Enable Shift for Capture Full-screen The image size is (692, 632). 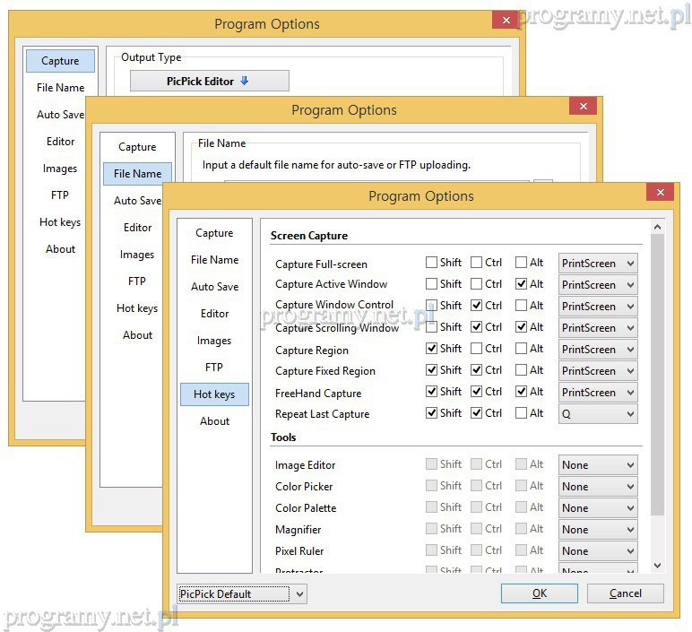click(432, 263)
